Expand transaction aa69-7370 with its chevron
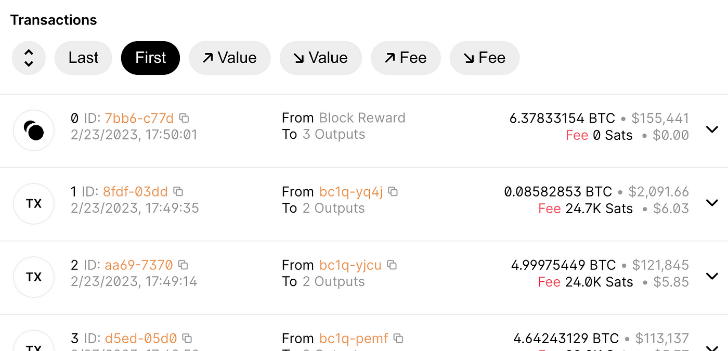 tap(712, 276)
